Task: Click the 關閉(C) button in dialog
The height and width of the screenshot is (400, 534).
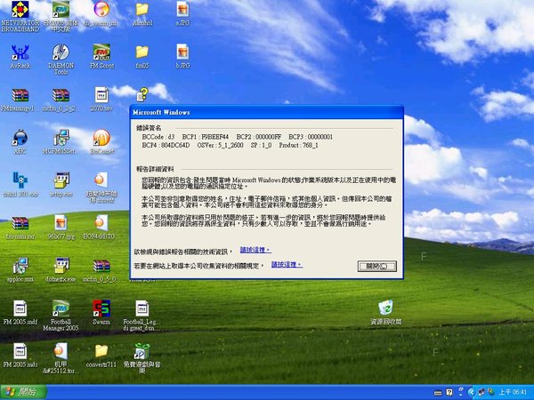Action: (x=376, y=266)
